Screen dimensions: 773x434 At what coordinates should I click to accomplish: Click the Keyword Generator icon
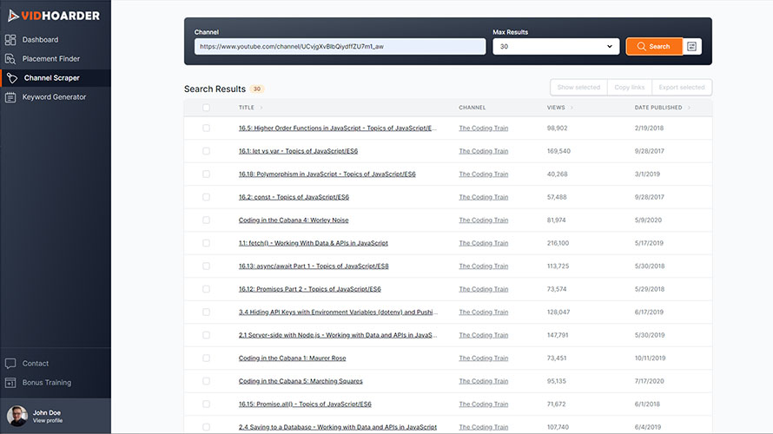[10, 97]
